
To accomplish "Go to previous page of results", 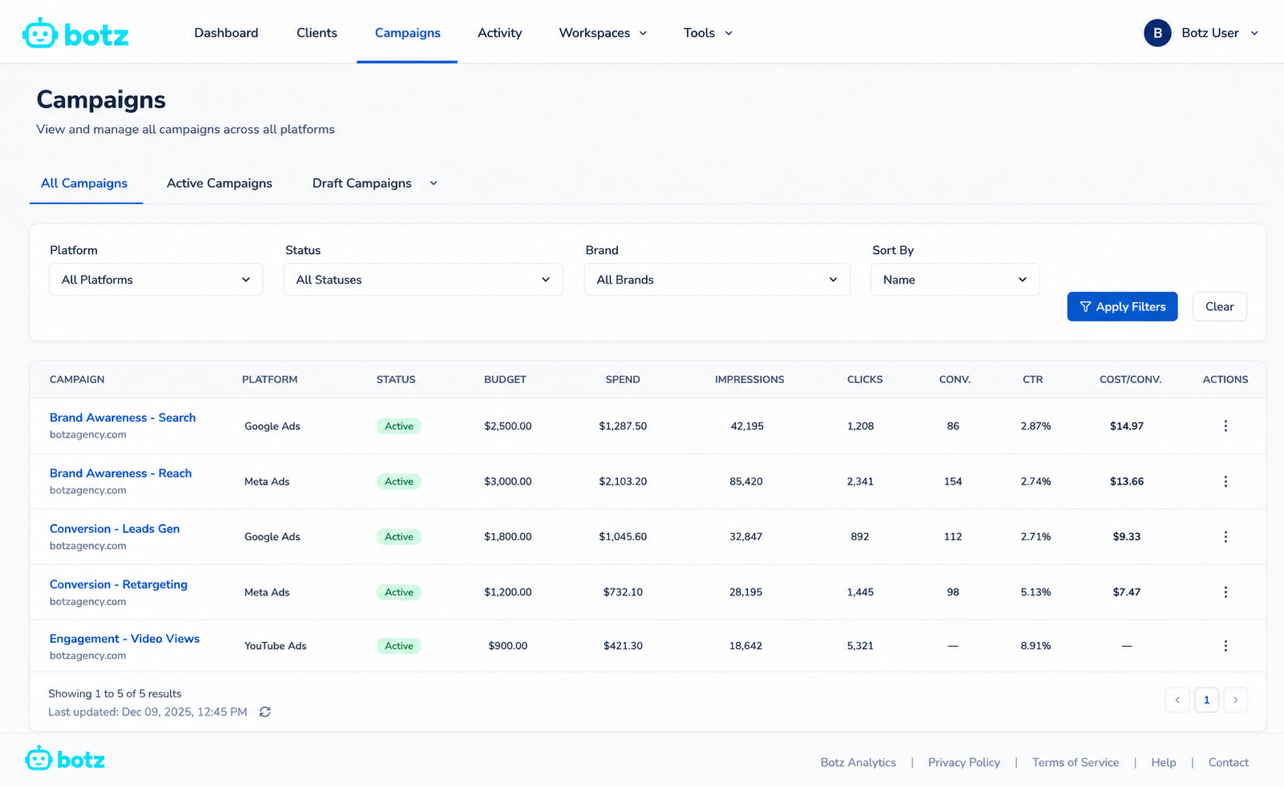I will point(1177,700).
